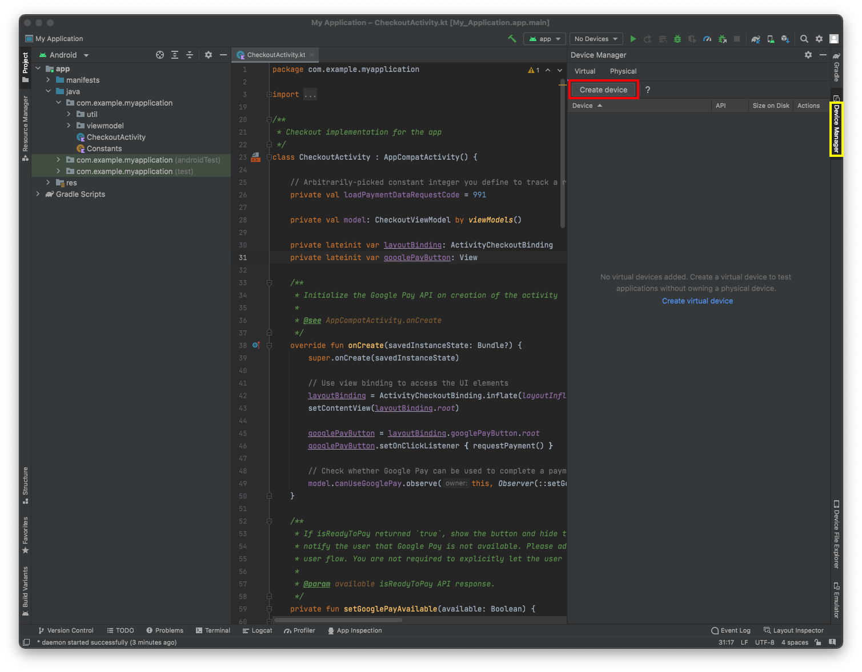Switch to the Virtual devices tab
The width and height of the screenshot is (862, 672).
[585, 71]
